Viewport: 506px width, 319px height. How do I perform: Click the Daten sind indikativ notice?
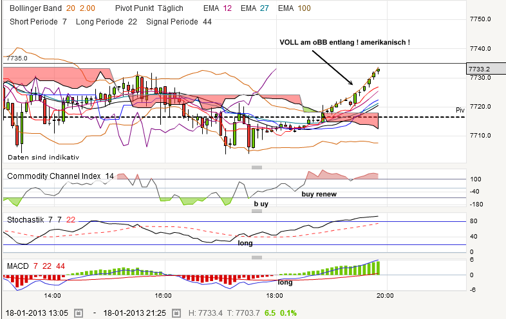pos(43,158)
